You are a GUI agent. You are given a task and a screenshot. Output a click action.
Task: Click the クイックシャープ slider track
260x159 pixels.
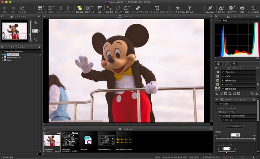pos(227,152)
